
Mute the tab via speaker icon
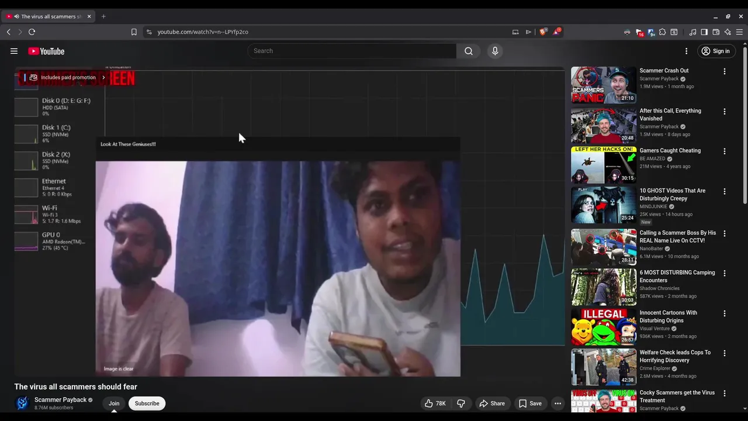click(16, 16)
